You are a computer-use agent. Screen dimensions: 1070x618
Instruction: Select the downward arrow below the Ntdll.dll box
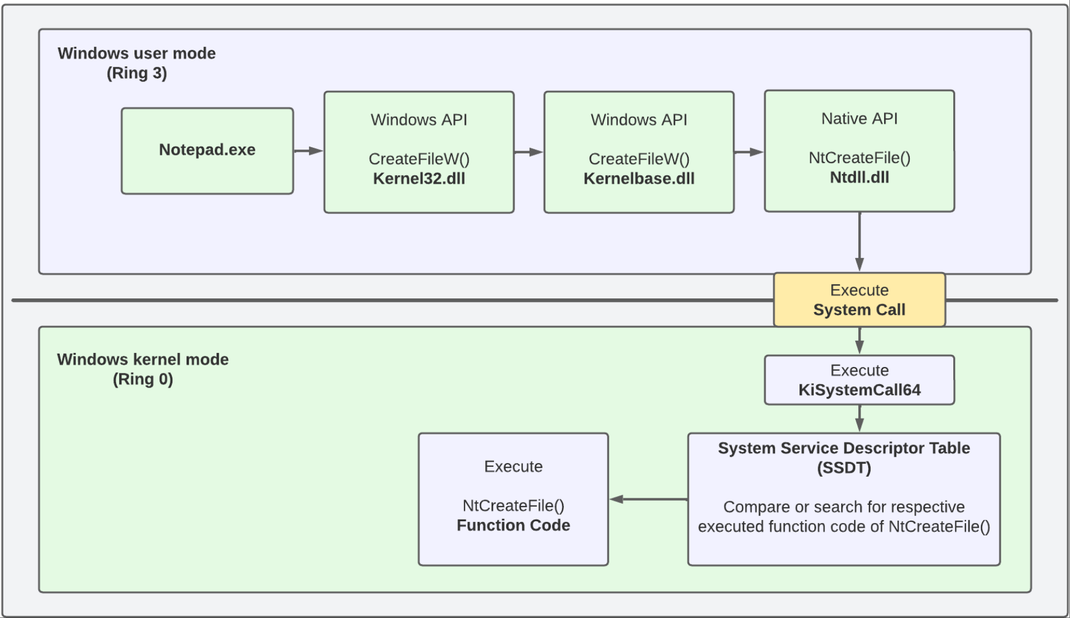(859, 240)
